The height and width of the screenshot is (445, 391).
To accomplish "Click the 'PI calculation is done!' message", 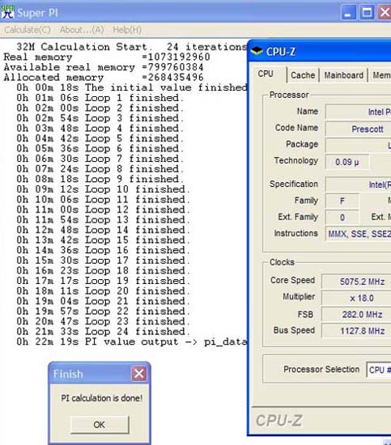I will pyautogui.click(x=102, y=398).
